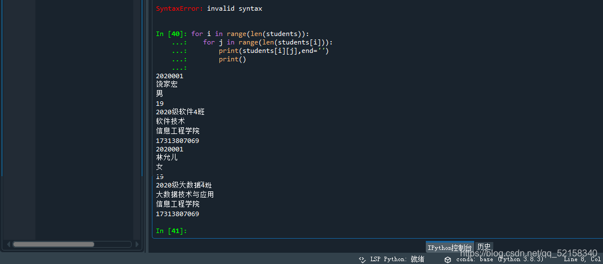
Task: Click the output 大数据技术与应用
Action: 184,195
